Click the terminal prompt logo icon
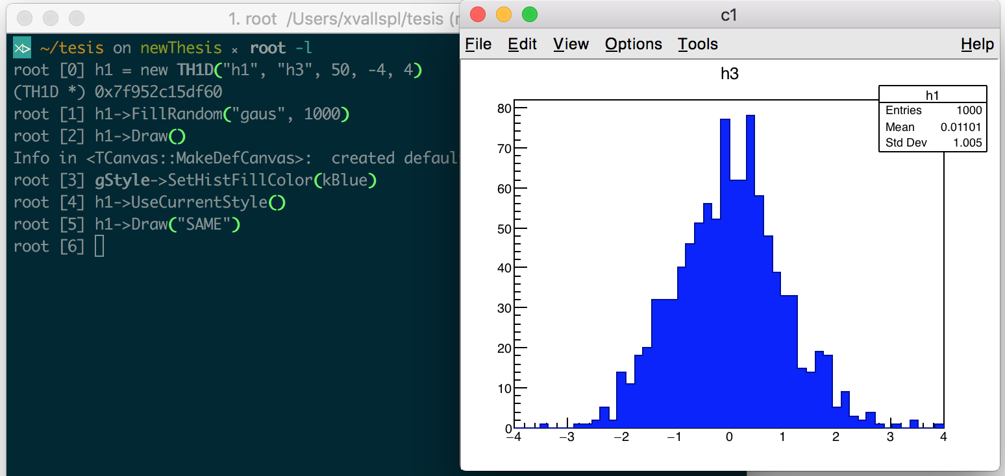The height and width of the screenshot is (476, 1005). (23, 48)
